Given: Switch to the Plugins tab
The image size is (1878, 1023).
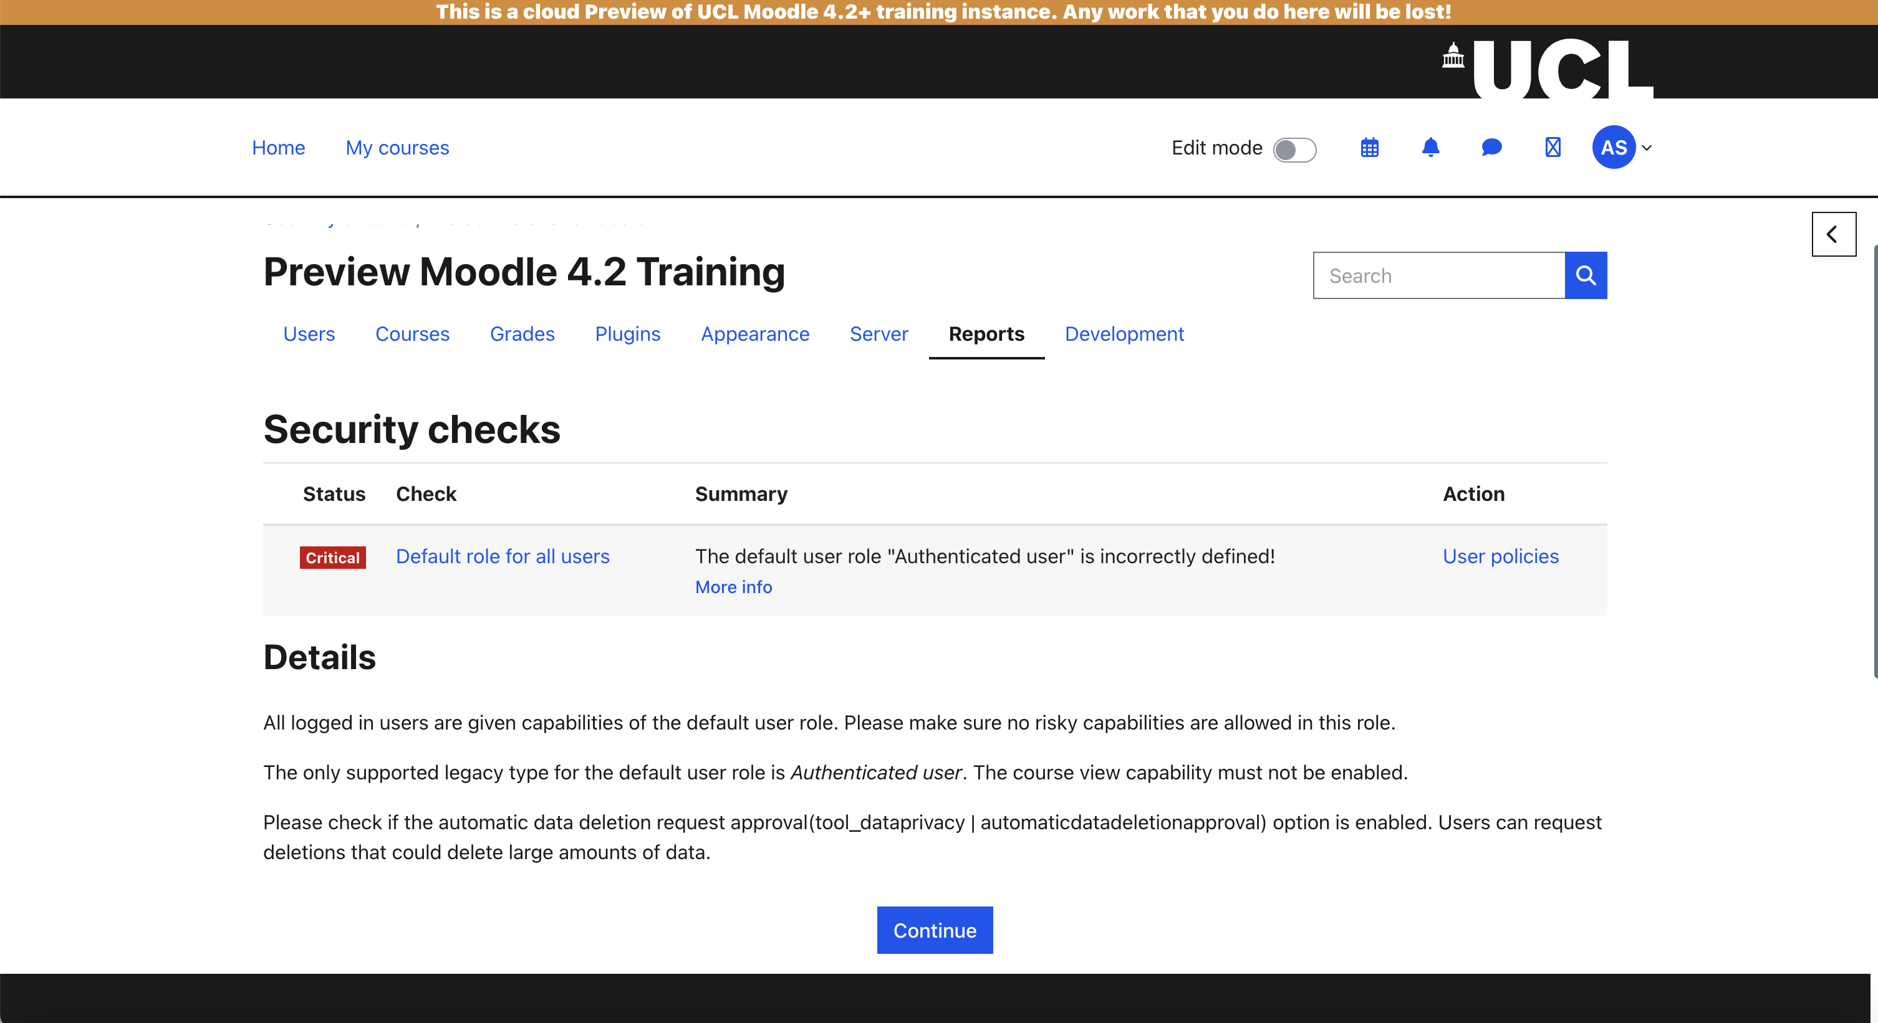Looking at the screenshot, I should [628, 334].
